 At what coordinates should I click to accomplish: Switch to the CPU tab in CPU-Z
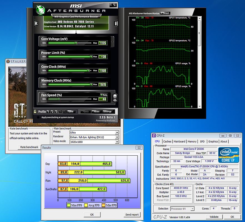(x=157, y=141)
